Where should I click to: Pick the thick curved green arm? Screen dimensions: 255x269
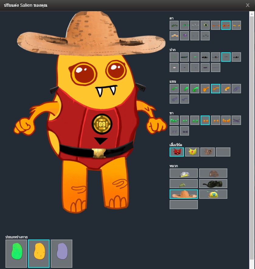point(195,89)
